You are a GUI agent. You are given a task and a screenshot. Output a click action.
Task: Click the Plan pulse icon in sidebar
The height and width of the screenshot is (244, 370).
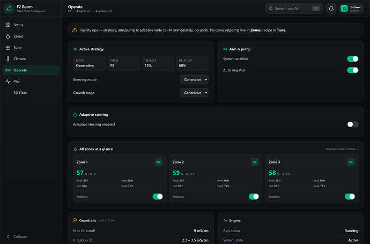[8, 82]
